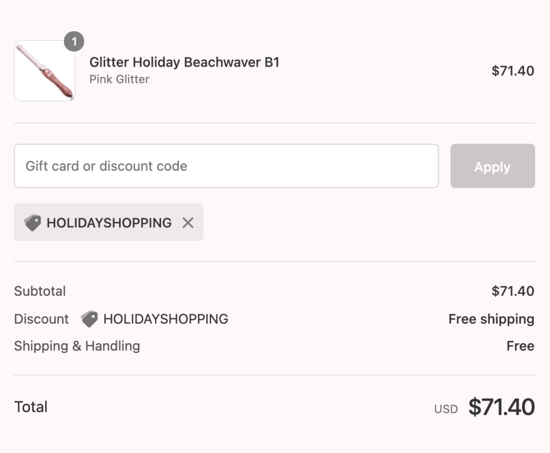Click the Free shipping cost value
This screenshot has height=453, width=550.
click(520, 346)
